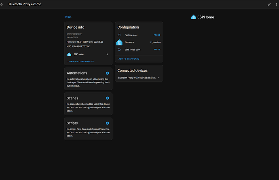279x180 pixels.
Task: Open connected device Bluetooth Proxy e7276c
Action: tap(139, 78)
